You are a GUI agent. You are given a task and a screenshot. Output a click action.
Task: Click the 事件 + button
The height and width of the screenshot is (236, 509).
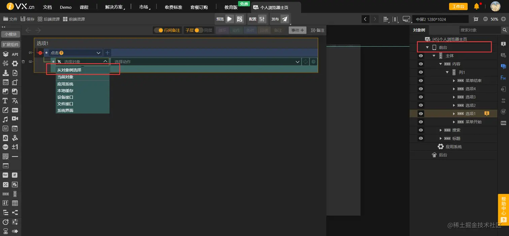[x=298, y=30]
